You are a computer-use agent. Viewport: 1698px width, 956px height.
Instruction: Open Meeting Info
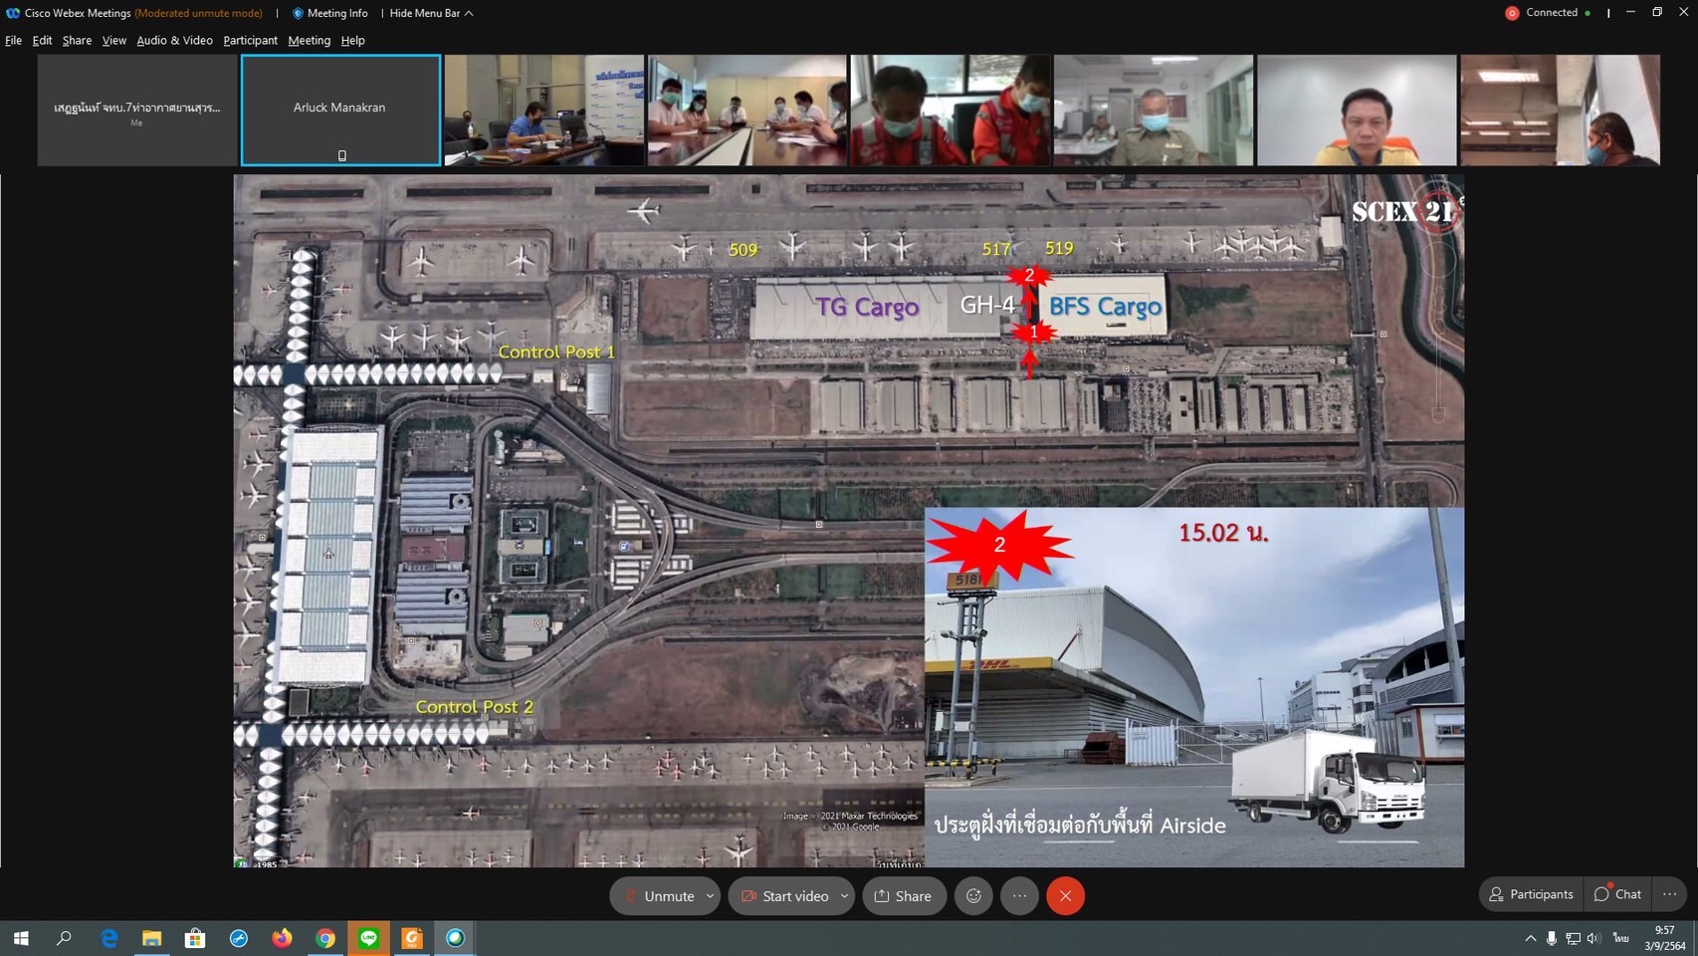329,13
